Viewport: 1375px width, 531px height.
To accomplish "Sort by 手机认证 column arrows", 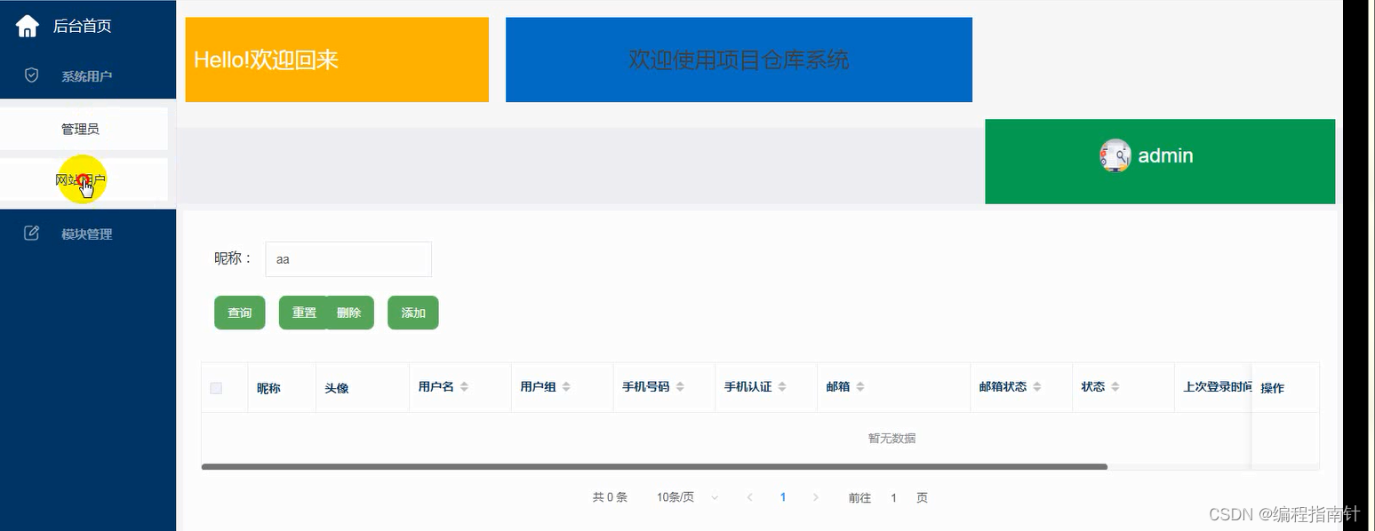I will tap(782, 387).
